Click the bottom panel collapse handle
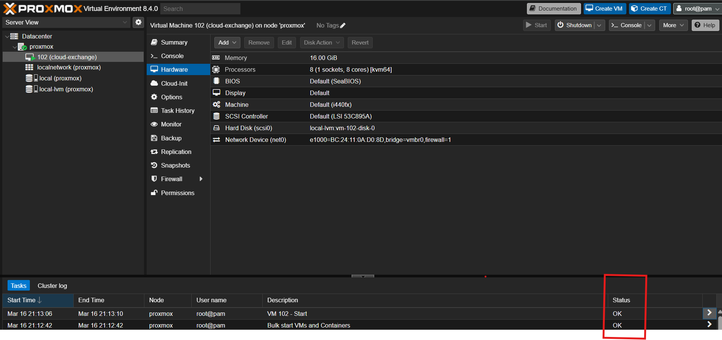Screen dimensions: 722x340 click(x=363, y=276)
